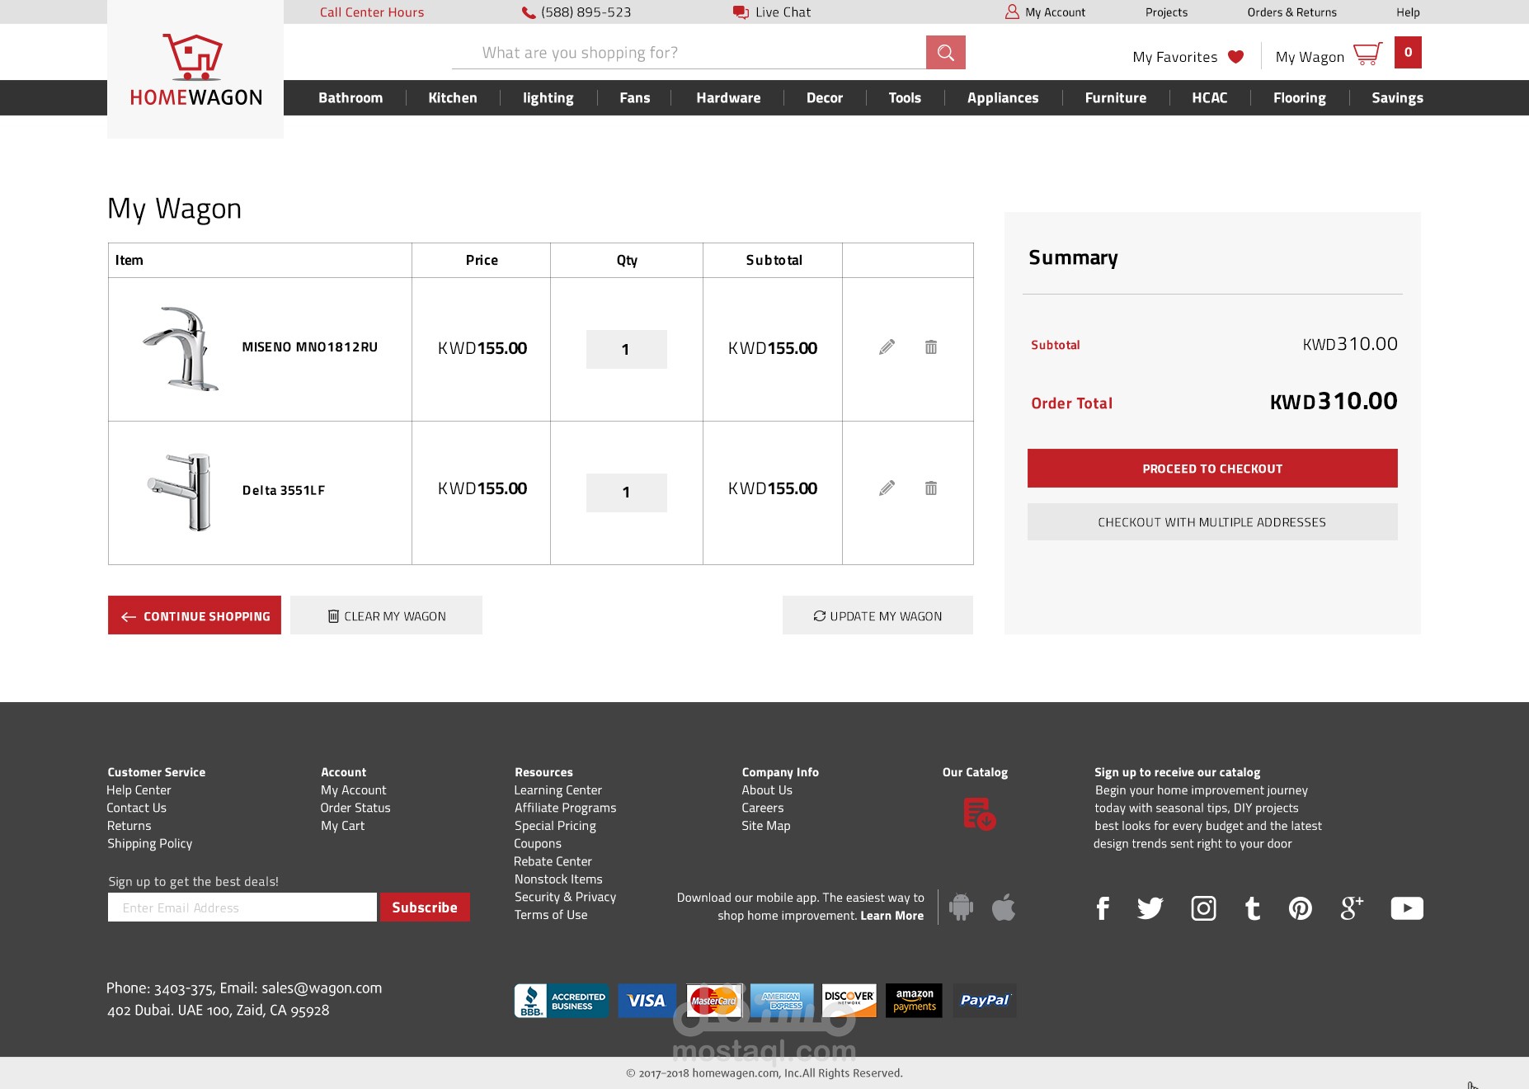This screenshot has height=1089, width=1529.
Task: Open the Pinterest social icon
Action: coord(1301,908)
